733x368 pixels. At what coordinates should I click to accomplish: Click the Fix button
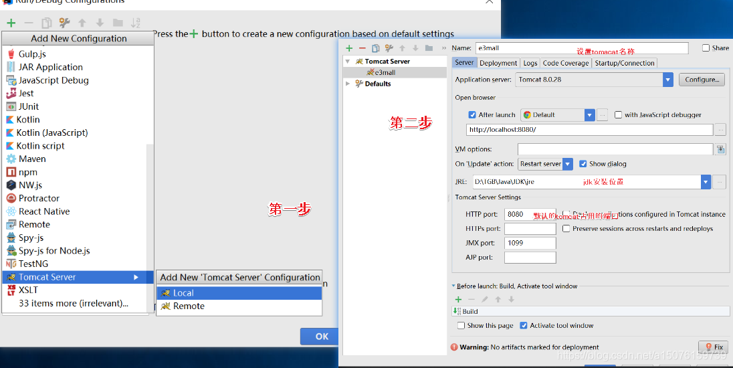coord(714,347)
